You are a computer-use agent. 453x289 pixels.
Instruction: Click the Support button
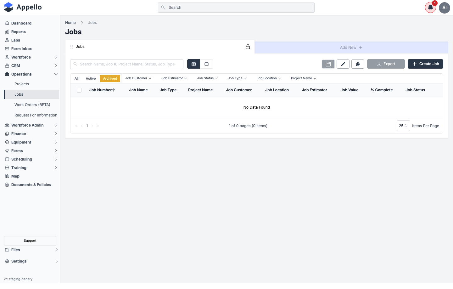[30, 241]
